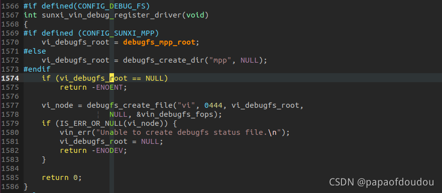Screen dimensions: 442x193
Task: Click line number 1570 in the gutter
Action: click(x=10, y=42)
